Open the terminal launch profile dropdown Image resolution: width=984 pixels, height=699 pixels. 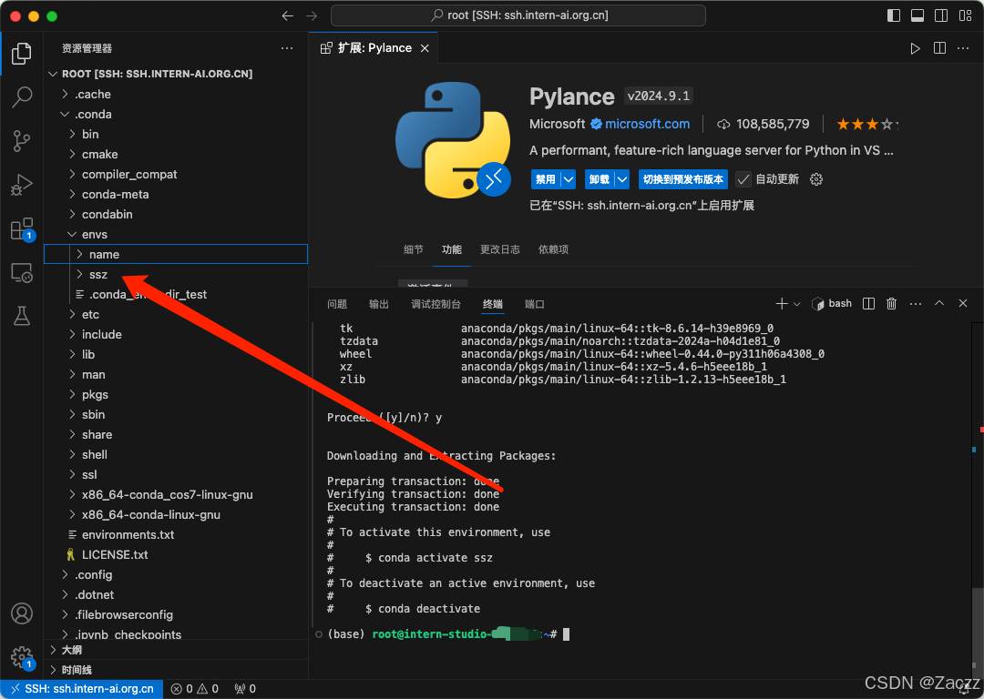click(797, 304)
